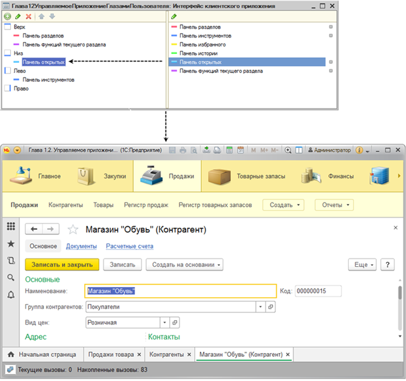406x381 pixels.
Task: Click into the Наименование input field
Action: [180, 291]
